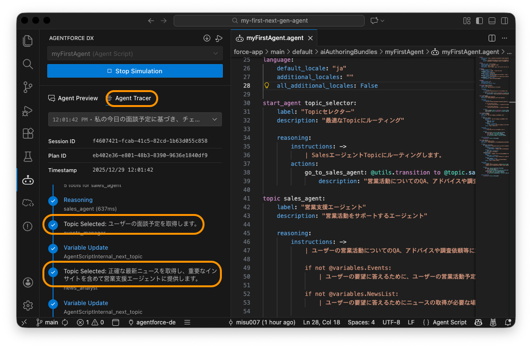Click the Session ID value f4607421

(x=150, y=141)
